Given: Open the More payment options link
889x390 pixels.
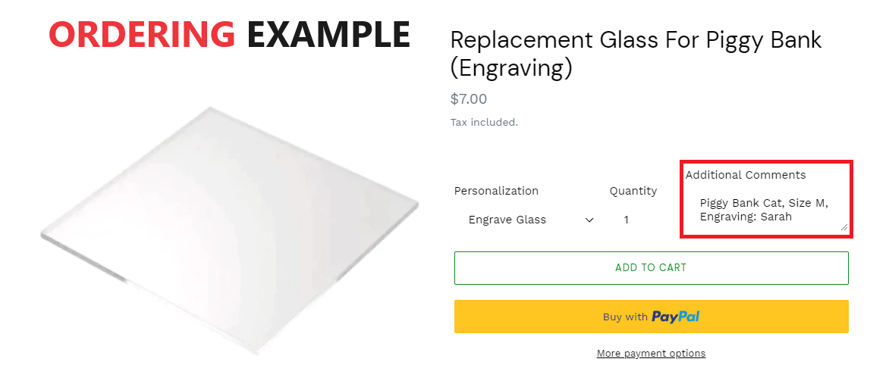Looking at the screenshot, I should (x=651, y=354).
